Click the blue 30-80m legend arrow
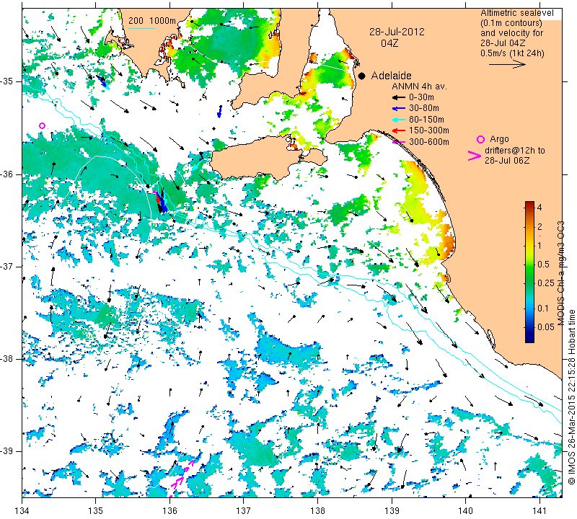Image resolution: width=577 pixels, height=519 pixels. point(399,109)
